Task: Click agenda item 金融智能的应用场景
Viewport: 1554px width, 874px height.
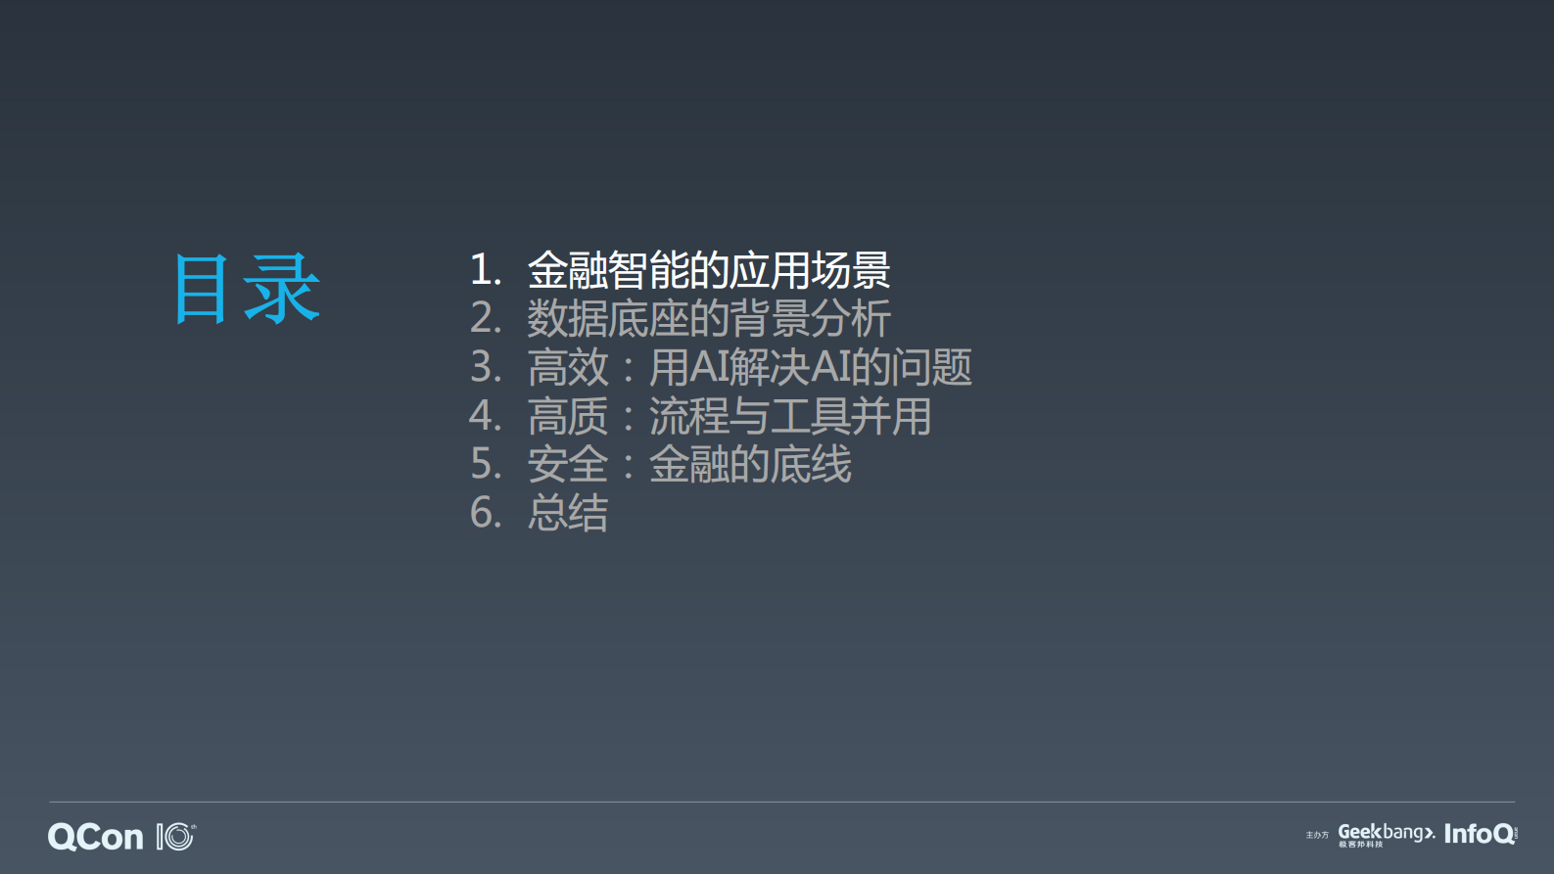Action: 709,270
